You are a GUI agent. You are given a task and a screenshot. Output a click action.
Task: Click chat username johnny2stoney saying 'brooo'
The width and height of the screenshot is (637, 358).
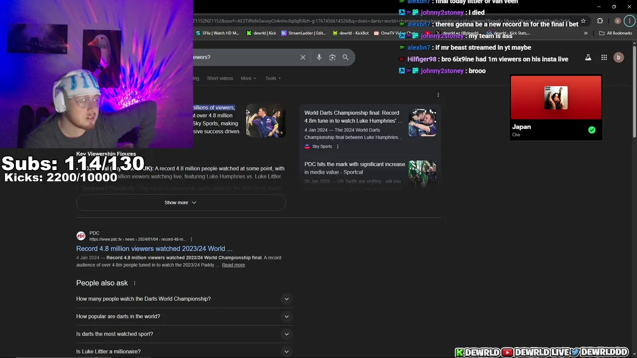(442, 71)
